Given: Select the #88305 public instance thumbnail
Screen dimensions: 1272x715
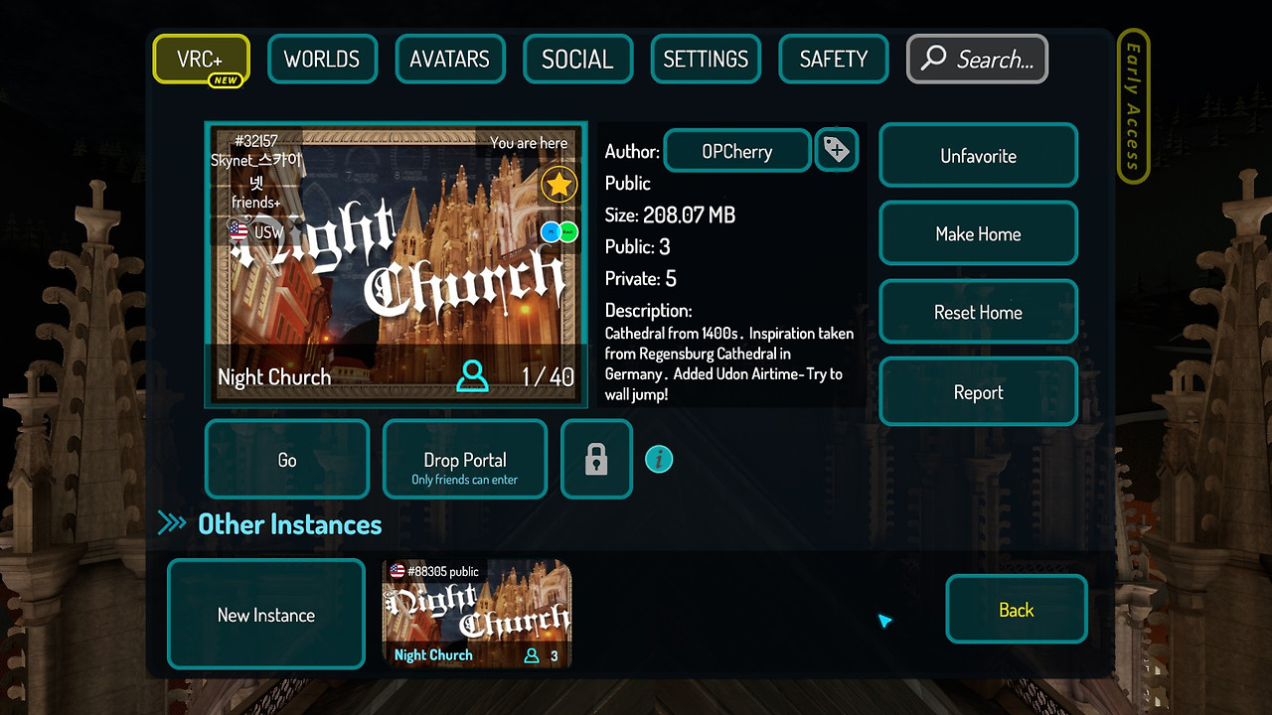Looking at the screenshot, I should (476, 611).
